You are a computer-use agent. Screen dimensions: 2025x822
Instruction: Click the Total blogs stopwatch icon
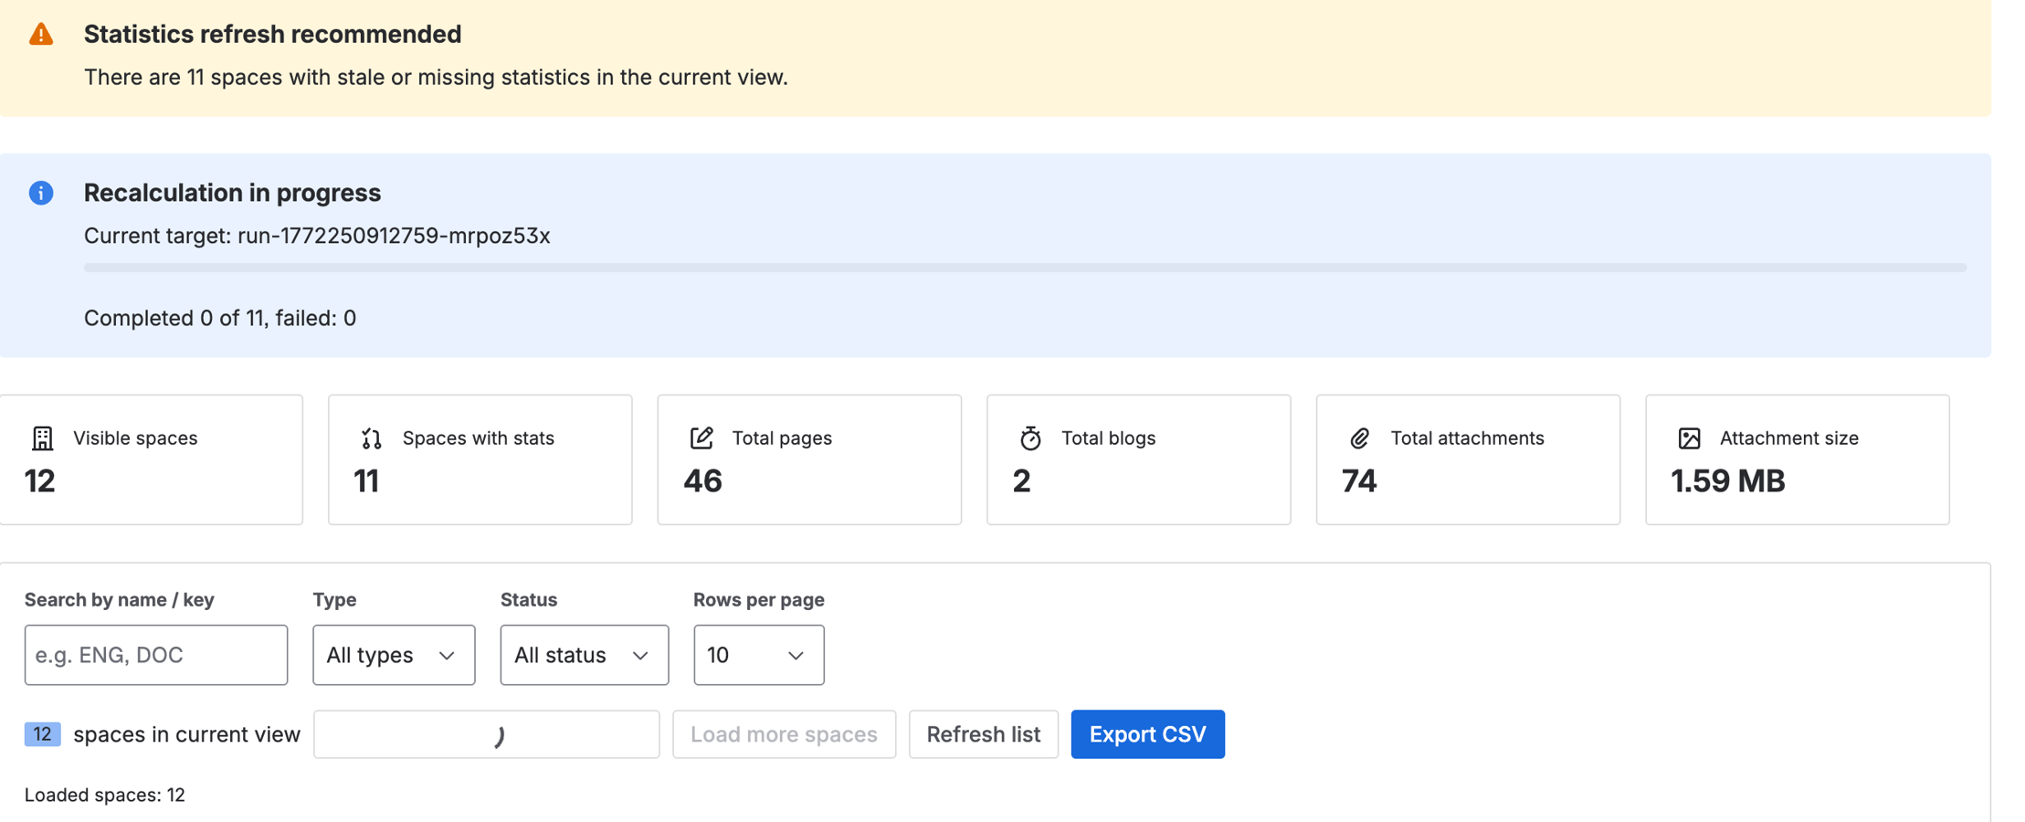[x=1030, y=437]
